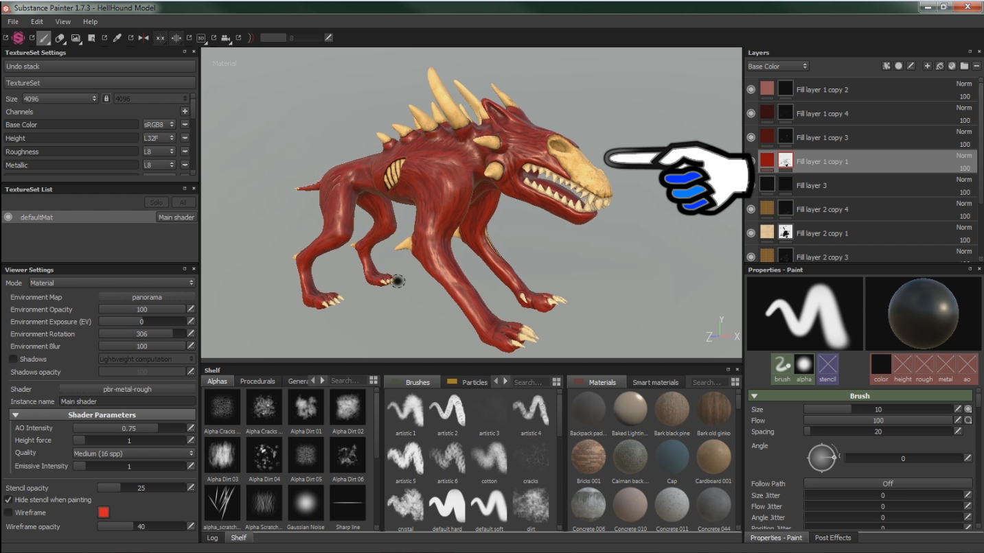
Task: Select the Projection tool image icon
Action: click(x=76, y=38)
